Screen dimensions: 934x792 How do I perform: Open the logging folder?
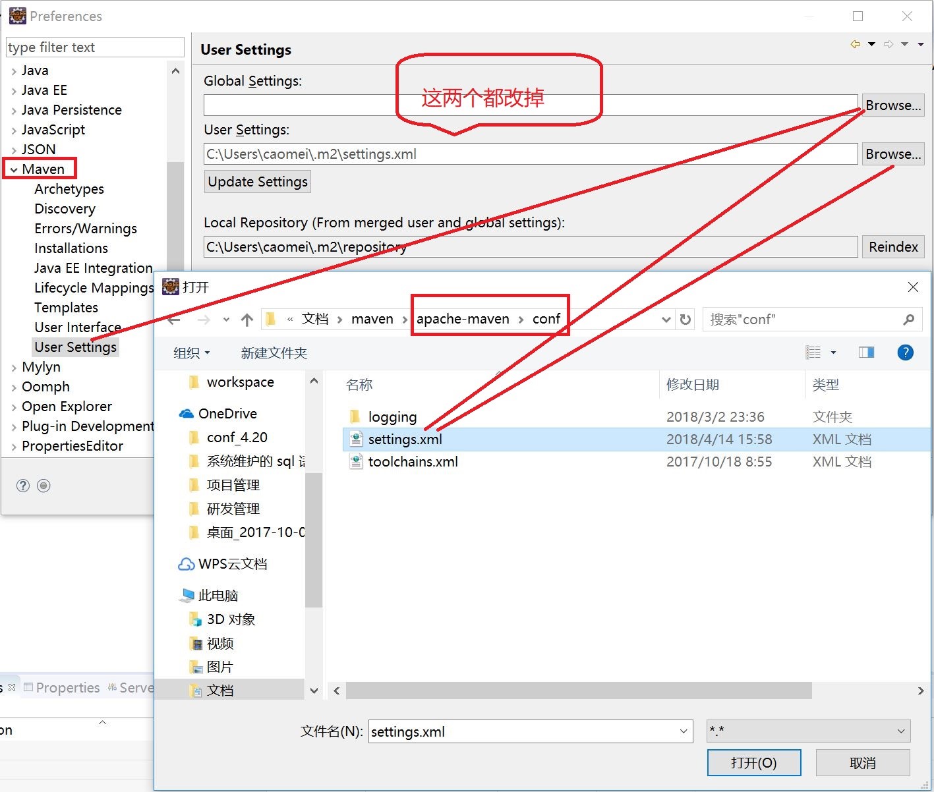pos(392,417)
